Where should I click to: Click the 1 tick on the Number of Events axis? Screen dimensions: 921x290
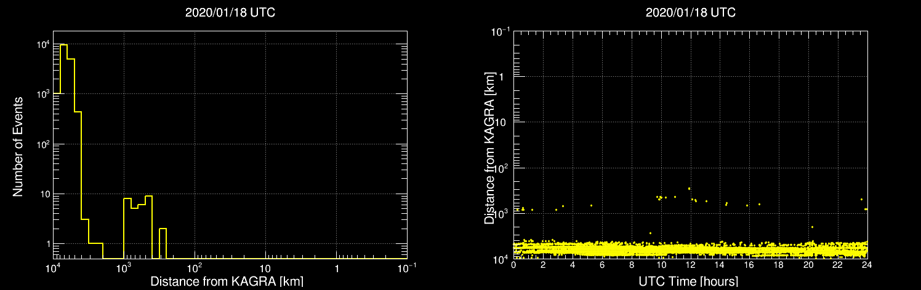[48, 244]
